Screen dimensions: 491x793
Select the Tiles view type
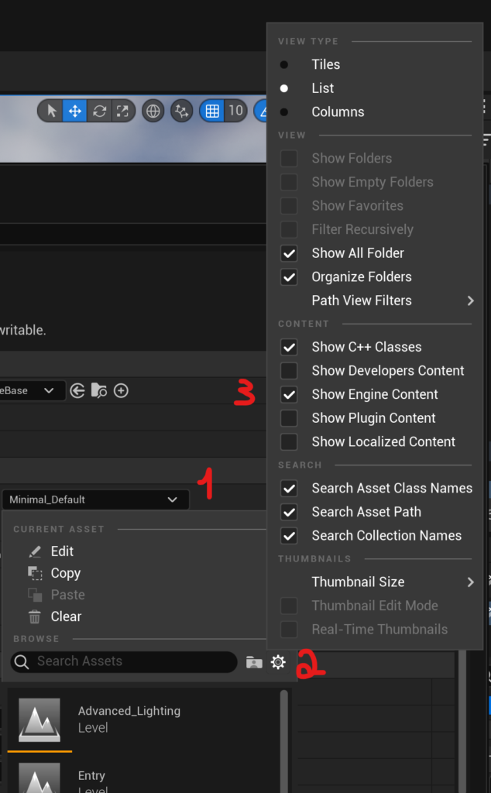[325, 64]
